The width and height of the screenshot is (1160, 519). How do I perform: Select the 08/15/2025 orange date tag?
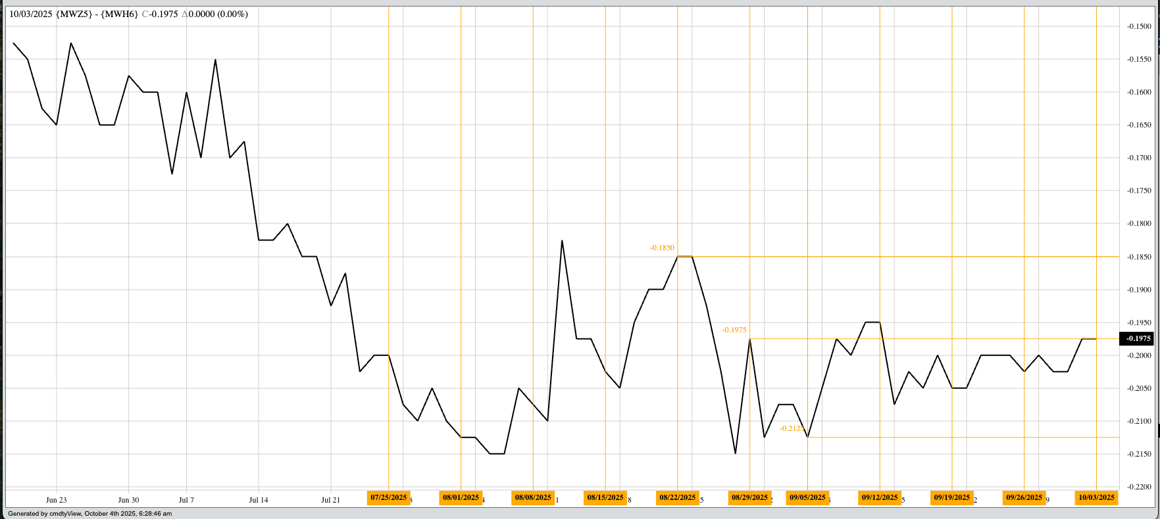(605, 497)
